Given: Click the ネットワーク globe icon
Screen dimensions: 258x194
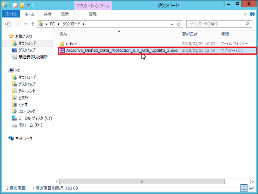Looking at the screenshot, I should 11,138.
